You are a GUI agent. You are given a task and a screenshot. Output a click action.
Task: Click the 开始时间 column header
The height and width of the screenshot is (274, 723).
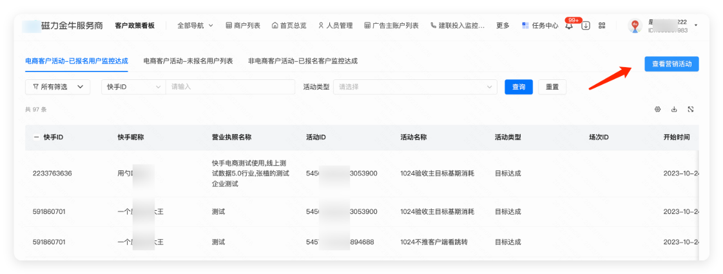677,137
